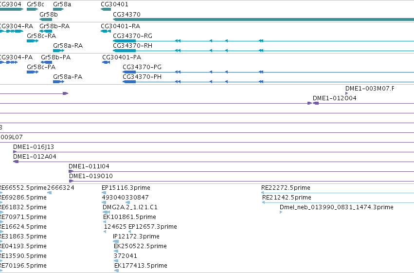Click the RE70971.5prime EST label

click(x=23, y=217)
